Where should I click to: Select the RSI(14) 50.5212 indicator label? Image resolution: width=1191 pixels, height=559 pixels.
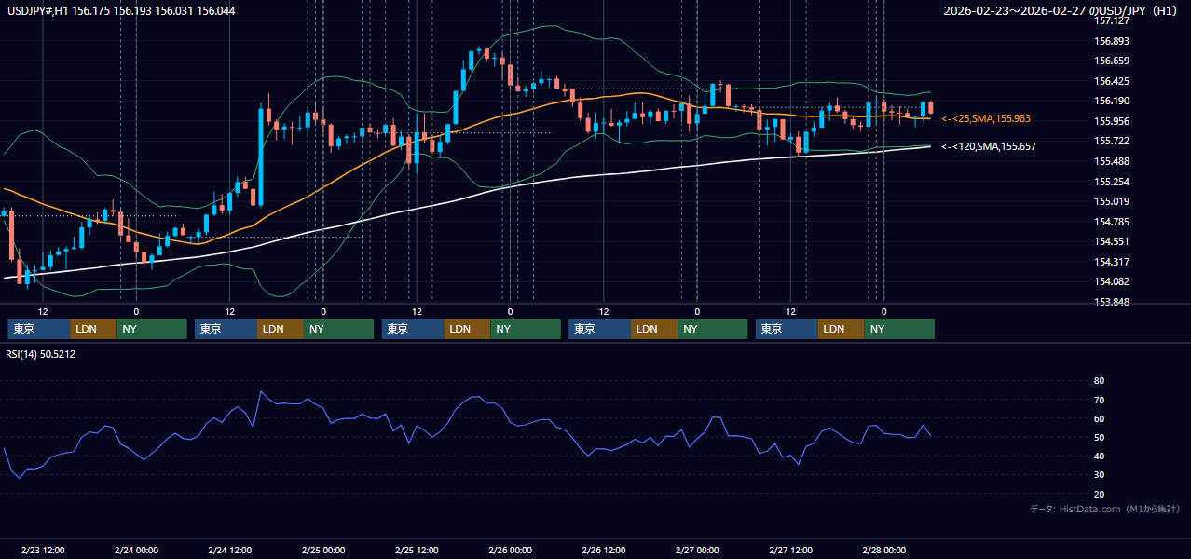click(40, 354)
